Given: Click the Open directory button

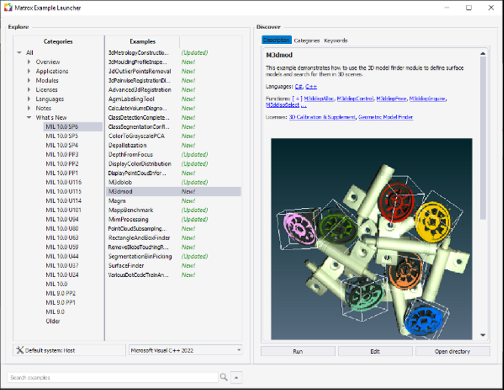Looking at the screenshot, I should (x=453, y=351).
